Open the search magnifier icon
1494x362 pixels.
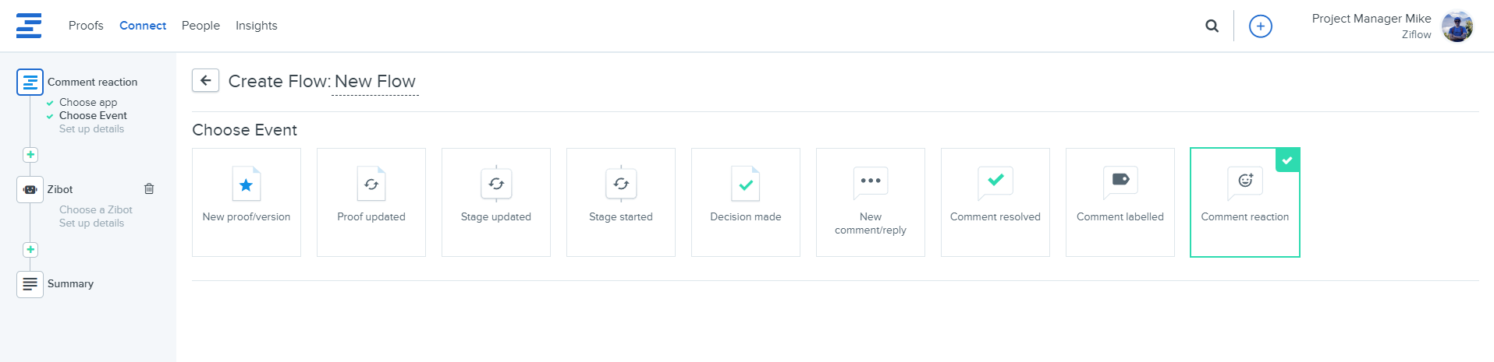1212,26
